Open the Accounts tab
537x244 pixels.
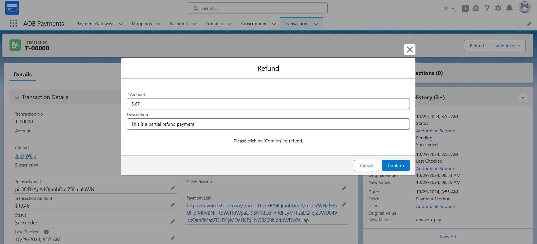(178, 24)
